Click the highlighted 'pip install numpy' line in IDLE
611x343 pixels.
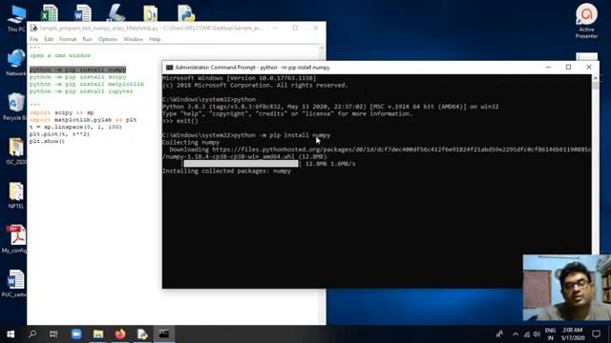(x=78, y=70)
